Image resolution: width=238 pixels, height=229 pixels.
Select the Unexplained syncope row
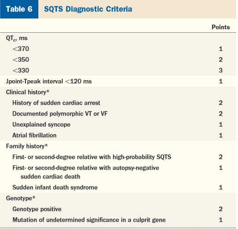(118, 124)
